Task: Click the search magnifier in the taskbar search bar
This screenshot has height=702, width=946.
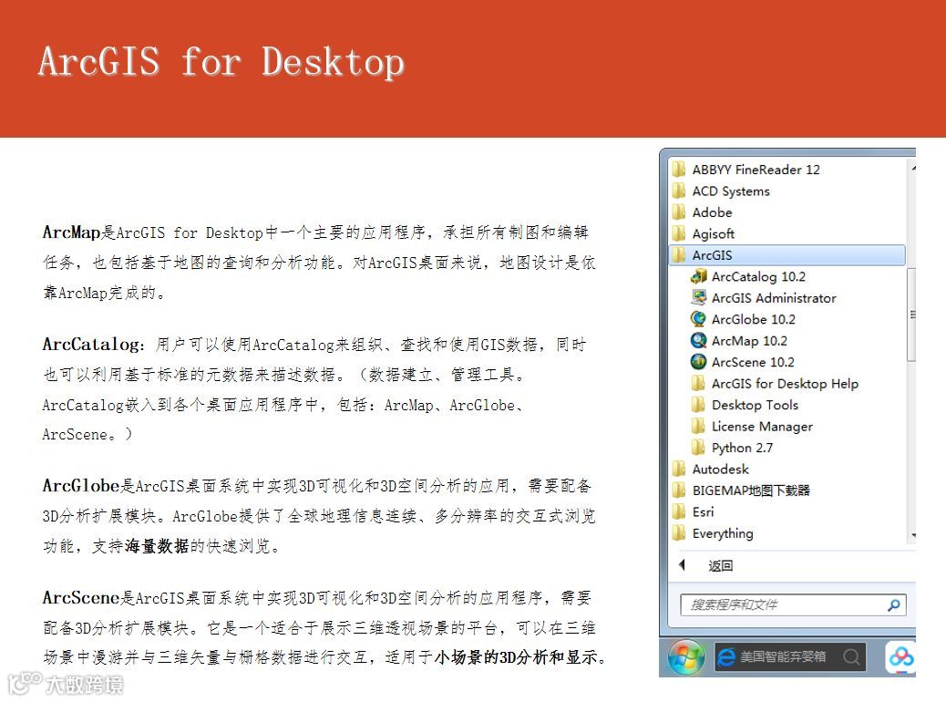Action: [x=851, y=656]
